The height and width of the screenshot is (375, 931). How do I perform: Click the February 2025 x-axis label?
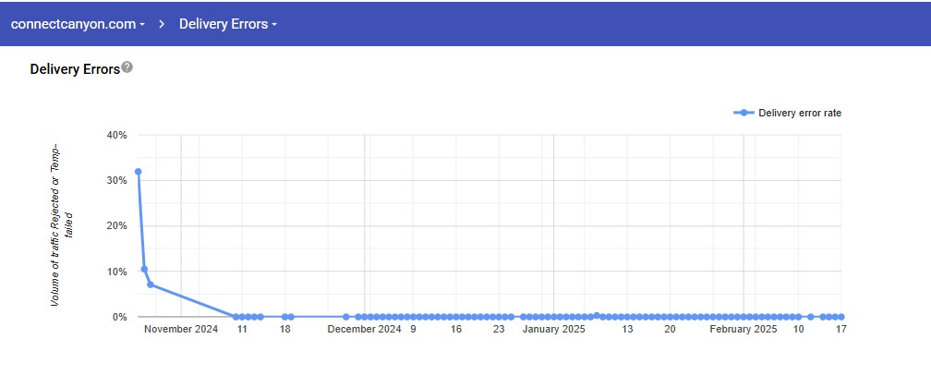[744, 329]
